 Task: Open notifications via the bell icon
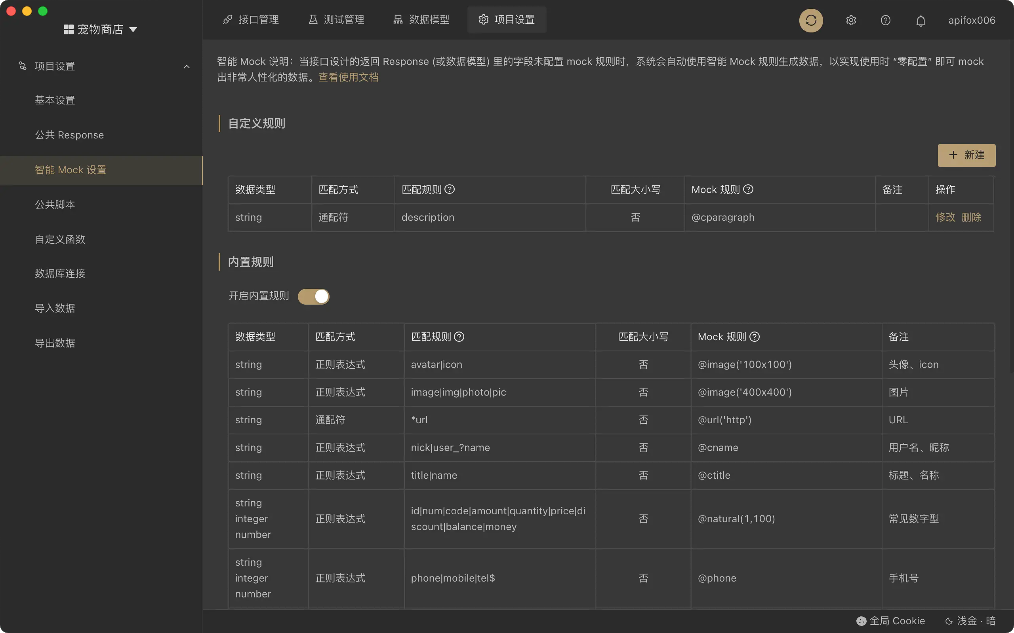click(x=921, y=20)
